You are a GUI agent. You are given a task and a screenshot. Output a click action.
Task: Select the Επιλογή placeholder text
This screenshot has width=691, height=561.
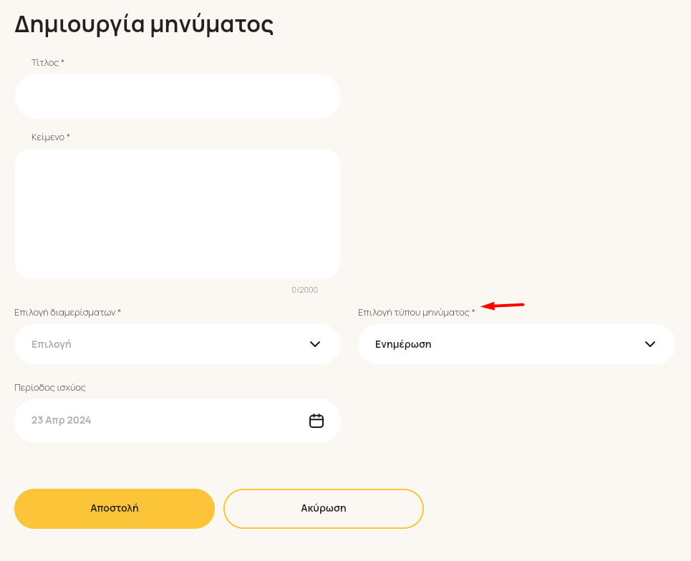[x=51, y=344]
